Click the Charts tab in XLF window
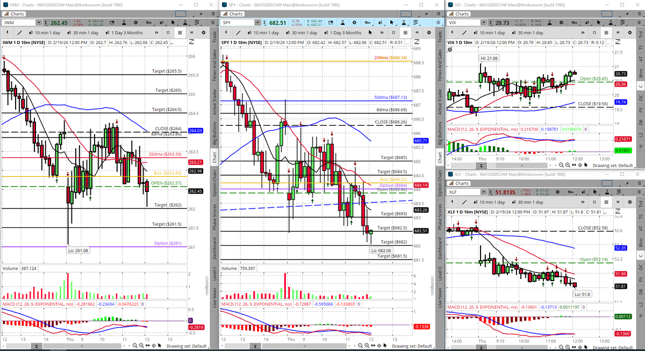The image size is (645, 351). pyautogui.click(x=458, y=183)
